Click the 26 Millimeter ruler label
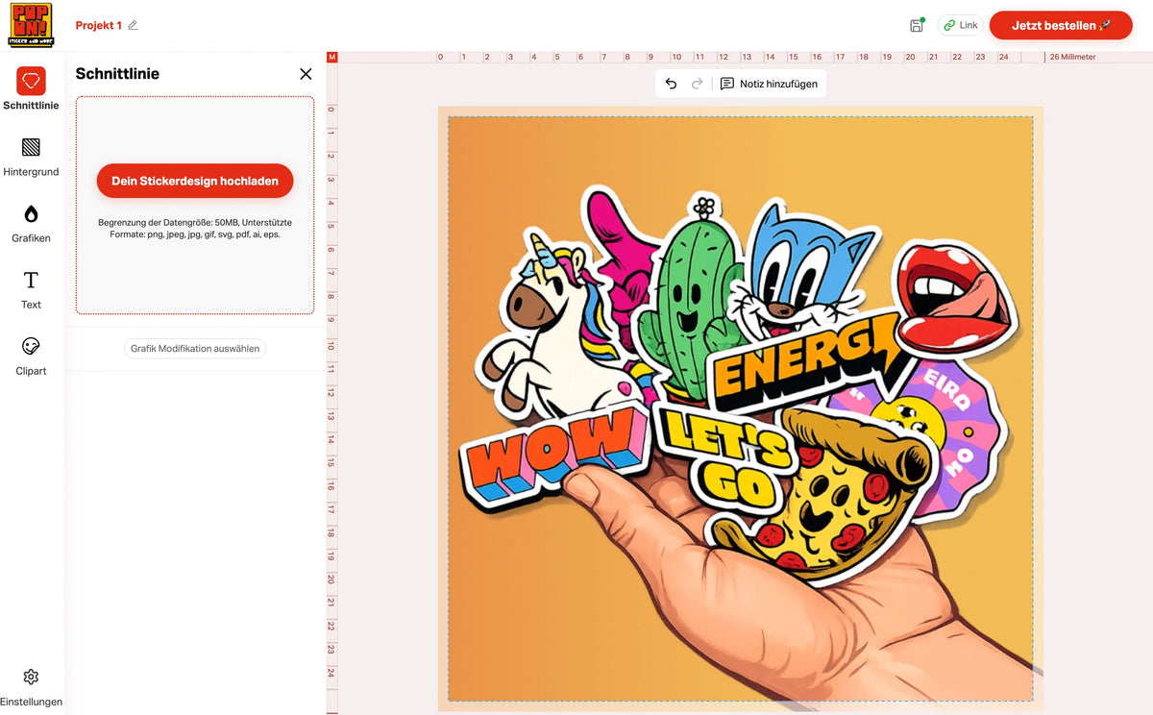 pos(1072,58)
